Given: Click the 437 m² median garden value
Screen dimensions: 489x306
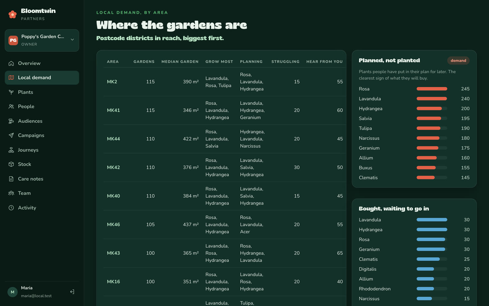Looking at the screenshot, I should click(191, 225).
